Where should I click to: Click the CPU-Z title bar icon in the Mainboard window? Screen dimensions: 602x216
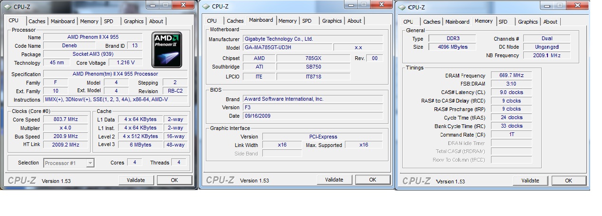pyautogui.click(x=205, y=6)
